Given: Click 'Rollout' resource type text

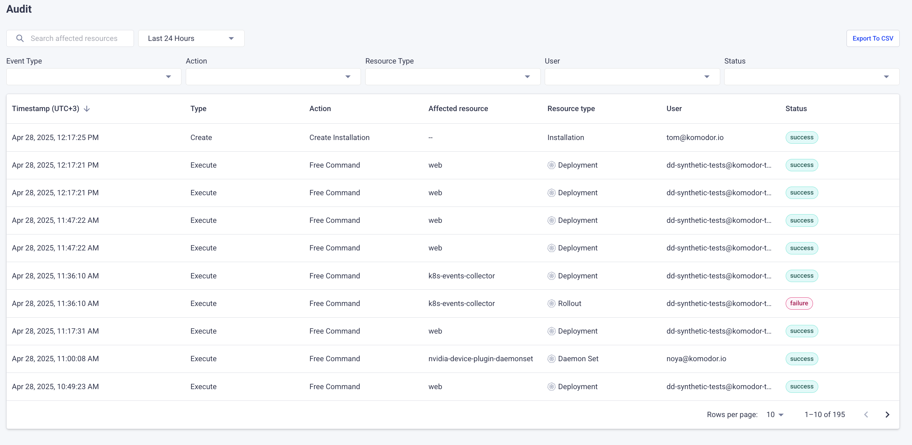Looking at the screenshot, I should click(570, 303).
